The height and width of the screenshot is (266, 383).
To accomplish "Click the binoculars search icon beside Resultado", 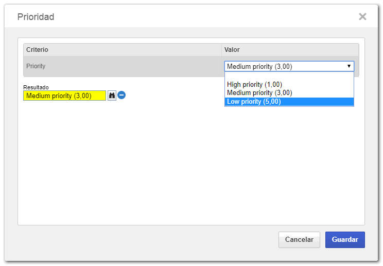I will click(x=112, y=95).
